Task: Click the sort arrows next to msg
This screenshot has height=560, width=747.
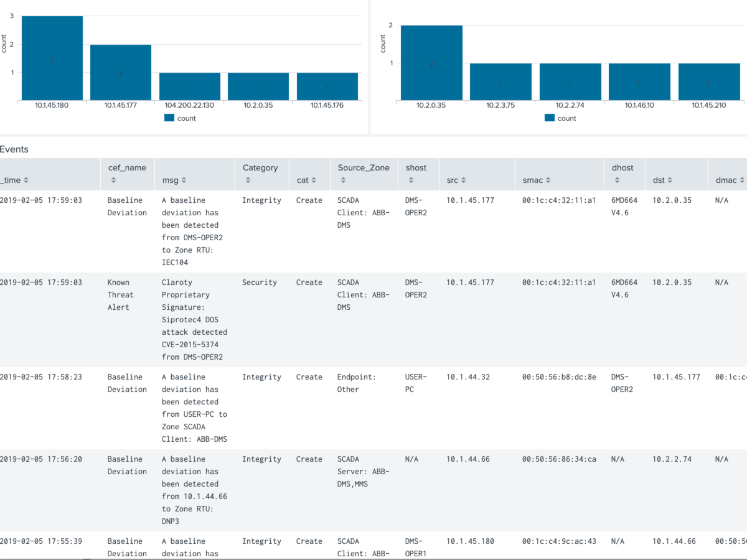Action: (184, 180)
